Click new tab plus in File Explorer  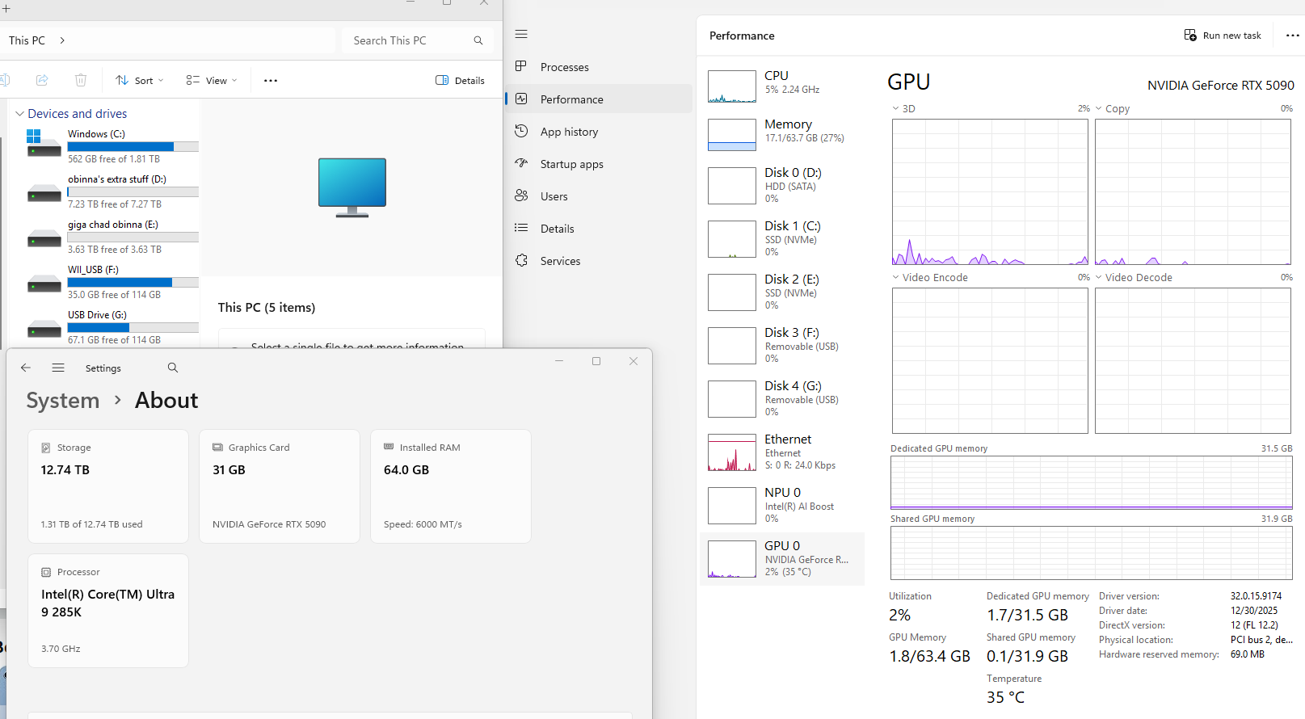pyautogui.click(x=6, y=8)
